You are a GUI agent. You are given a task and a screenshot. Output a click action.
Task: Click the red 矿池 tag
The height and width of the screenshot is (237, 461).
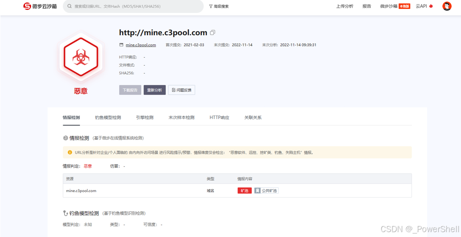(x=245, y=190)
